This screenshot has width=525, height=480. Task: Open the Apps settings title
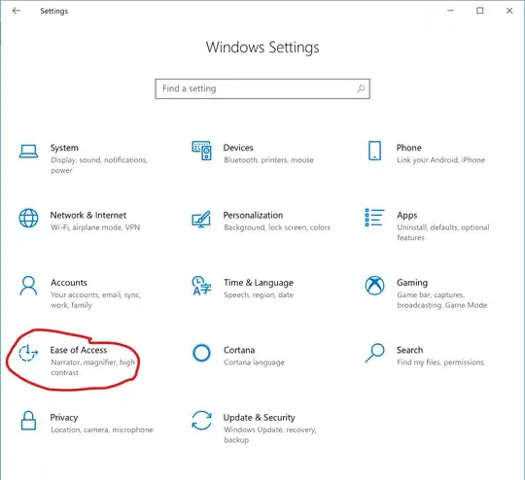pyautogui.click(x=407, y=216)
